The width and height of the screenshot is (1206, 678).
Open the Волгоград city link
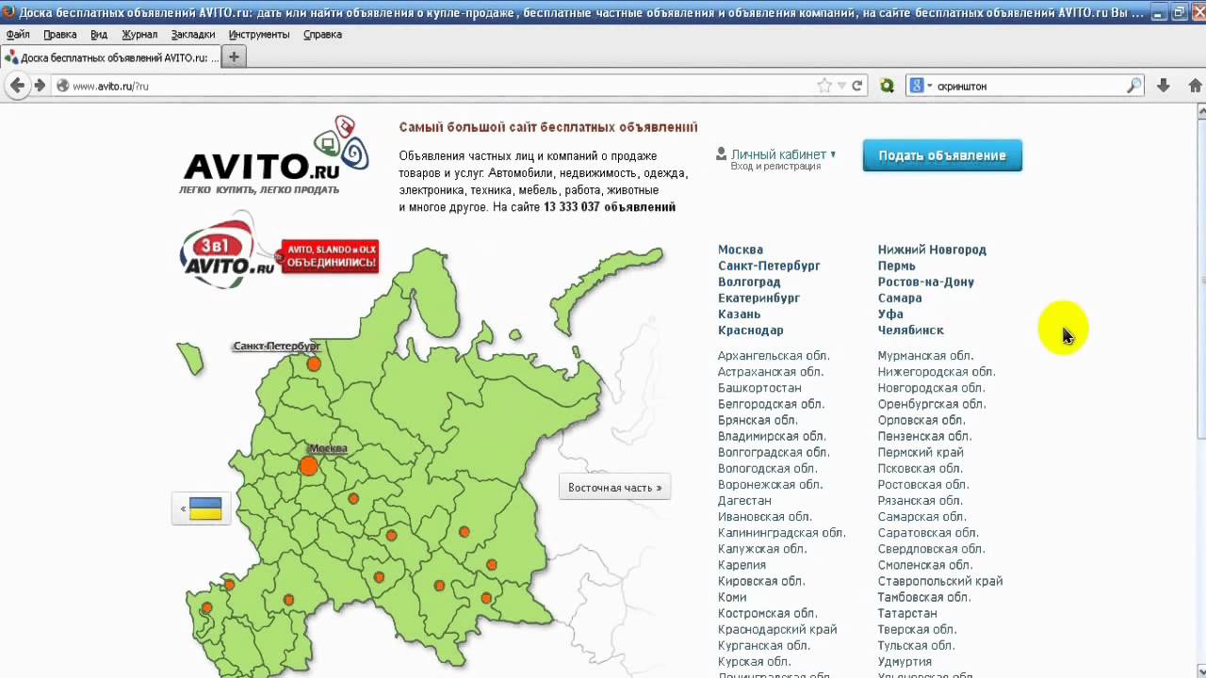749,282
